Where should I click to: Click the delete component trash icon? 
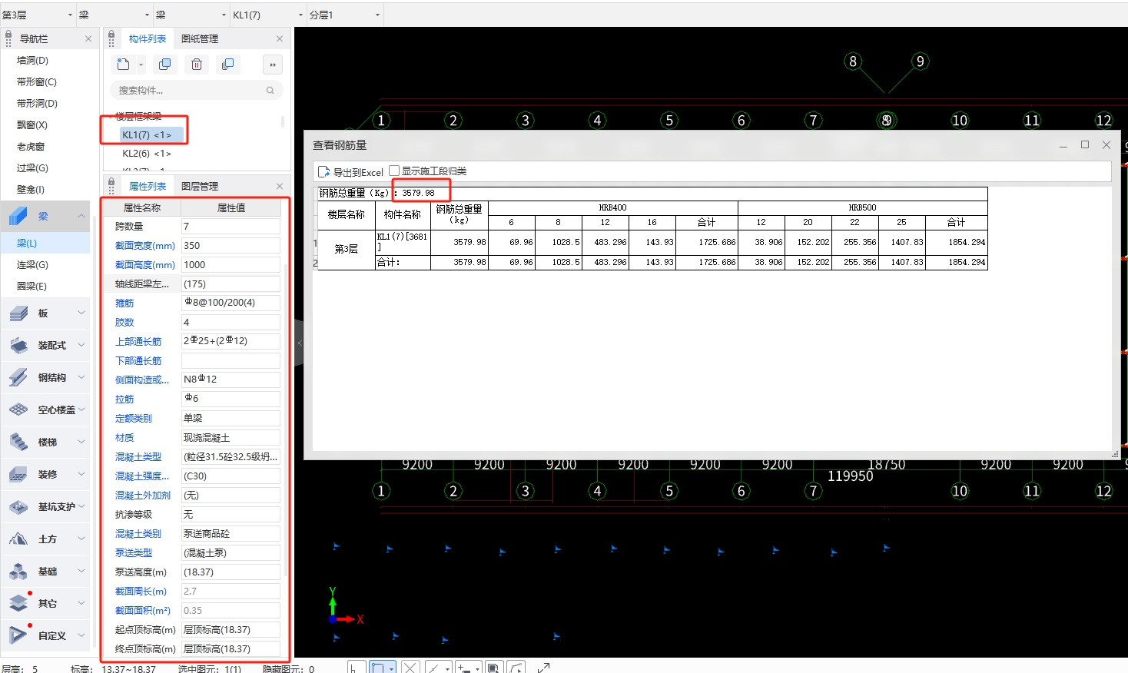point(197,65)
